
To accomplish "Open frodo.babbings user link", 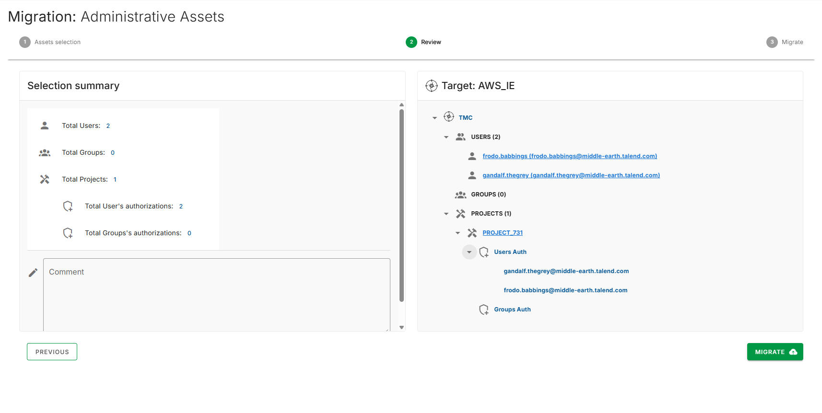I will click(x=570, y=156).
